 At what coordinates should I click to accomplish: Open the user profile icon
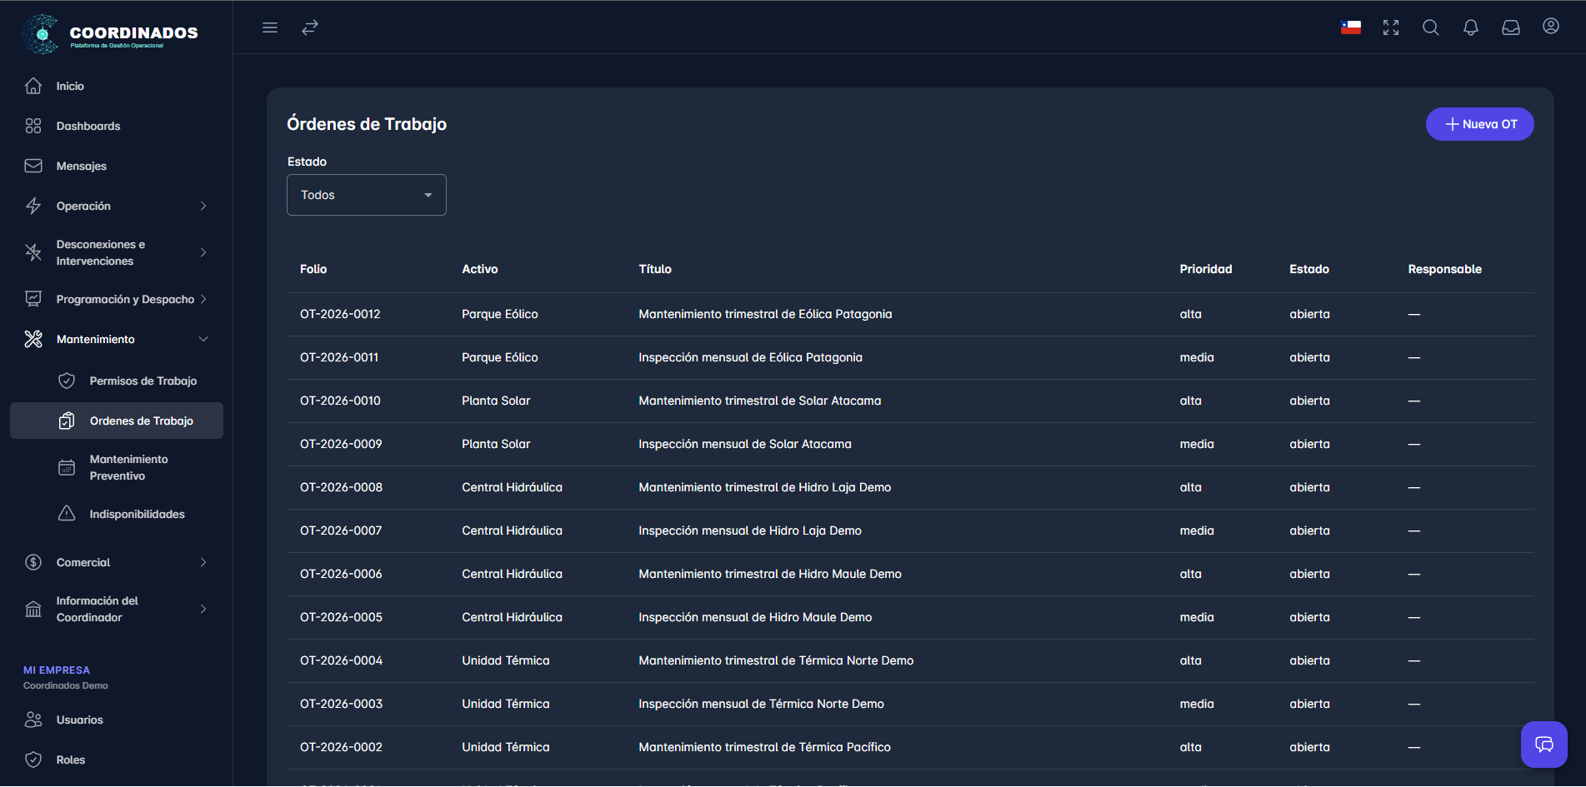(1551, 27)
